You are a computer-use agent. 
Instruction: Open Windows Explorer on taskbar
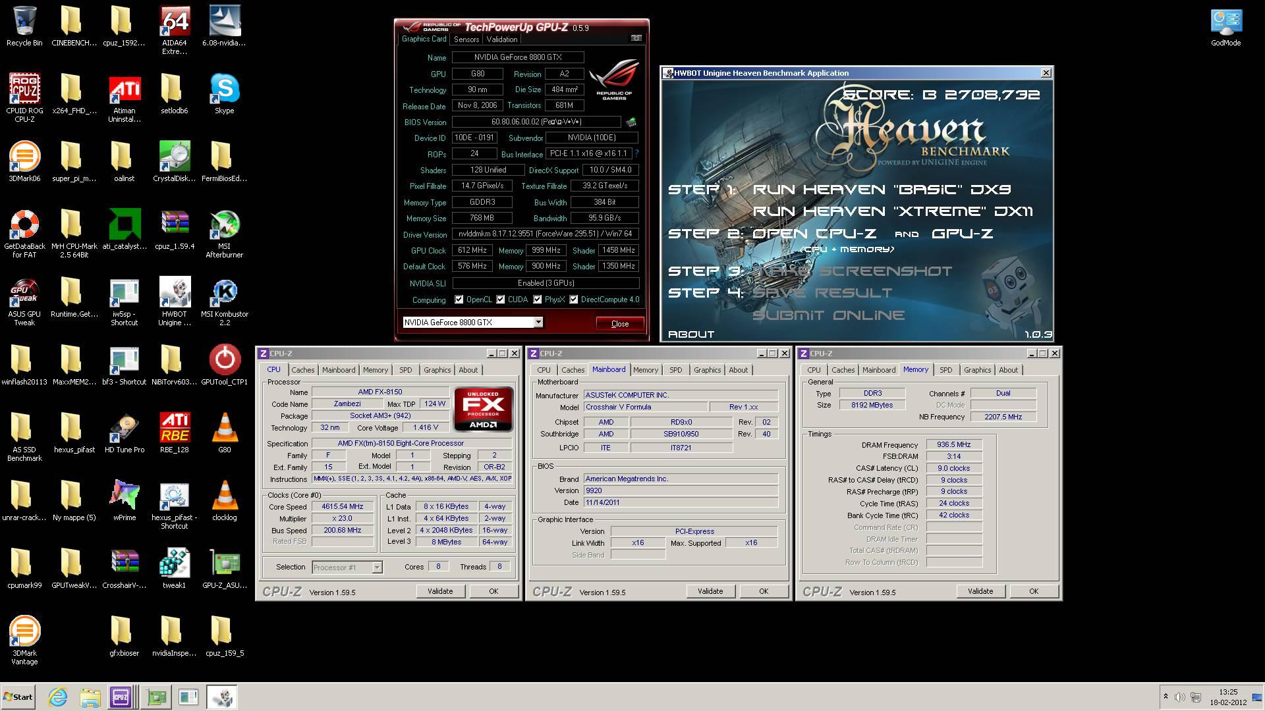click(90, 697)
